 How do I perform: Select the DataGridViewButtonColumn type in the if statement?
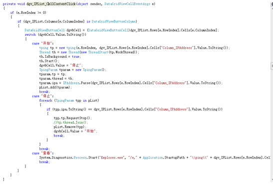point(114,21)
